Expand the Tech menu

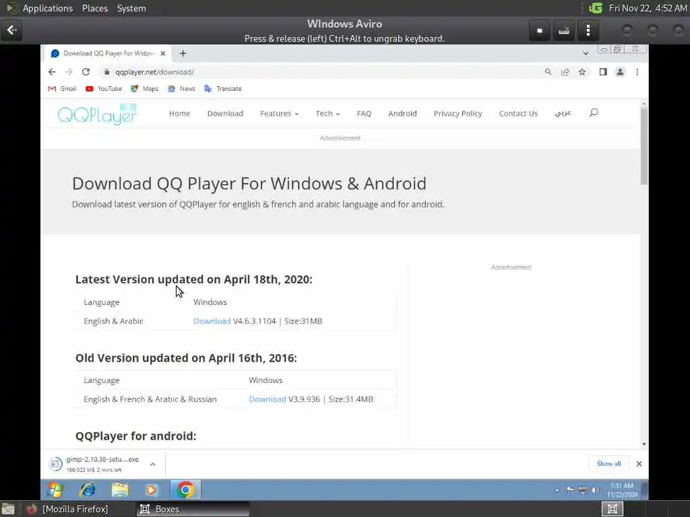pyautogui.click(x=328, y=113)
